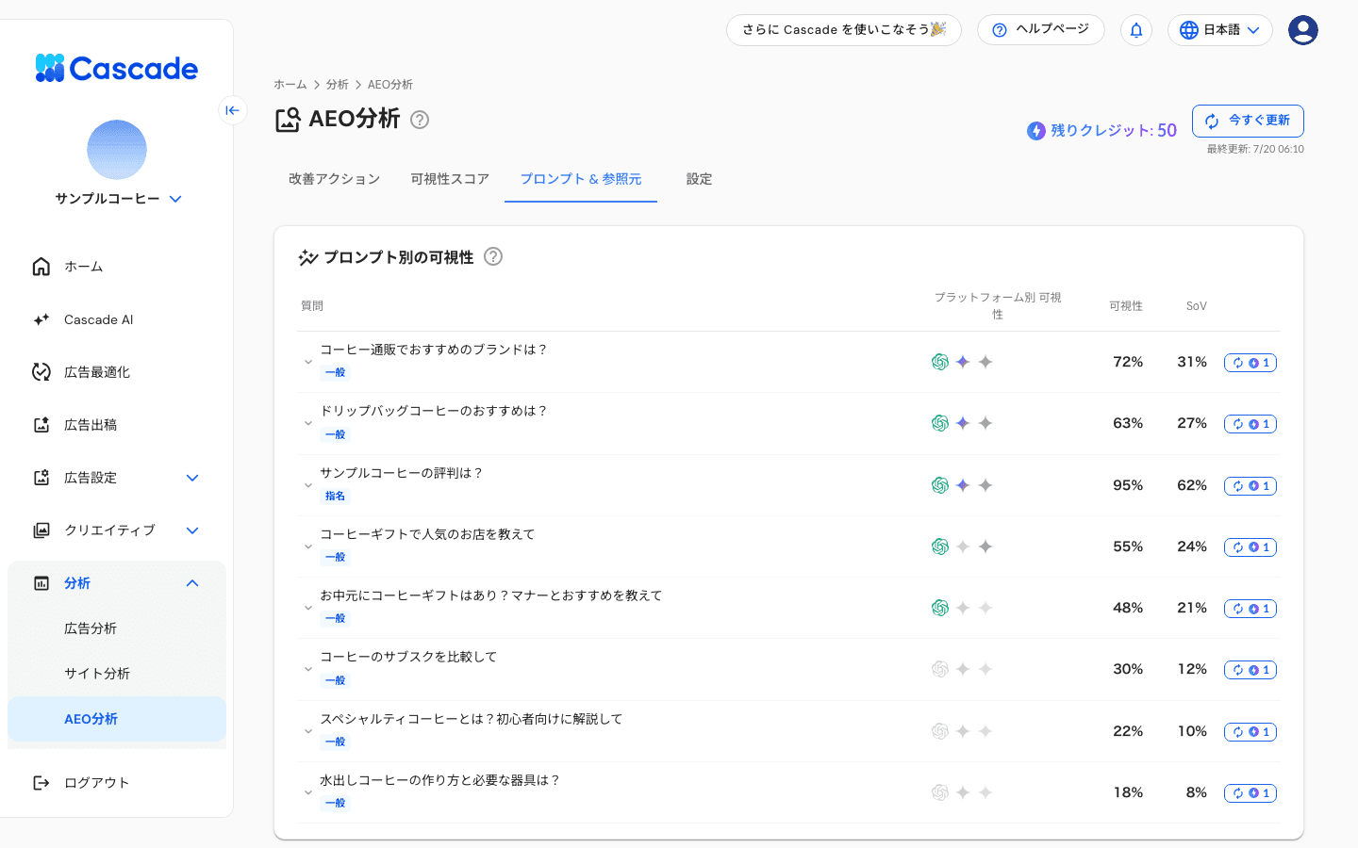Click ホーム breadcrumb link
Screen dimensions: 1358x848
[290, 85]
